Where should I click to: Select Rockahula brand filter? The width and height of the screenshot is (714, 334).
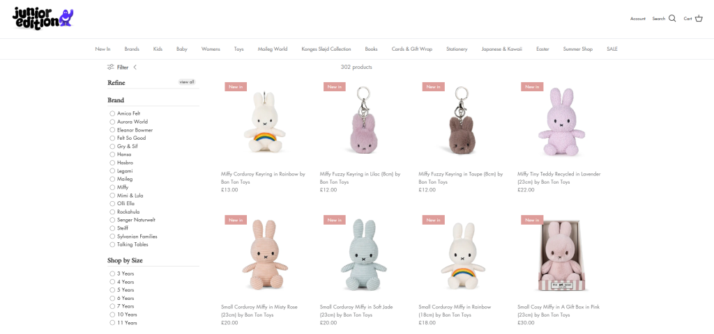pos(125,212)
